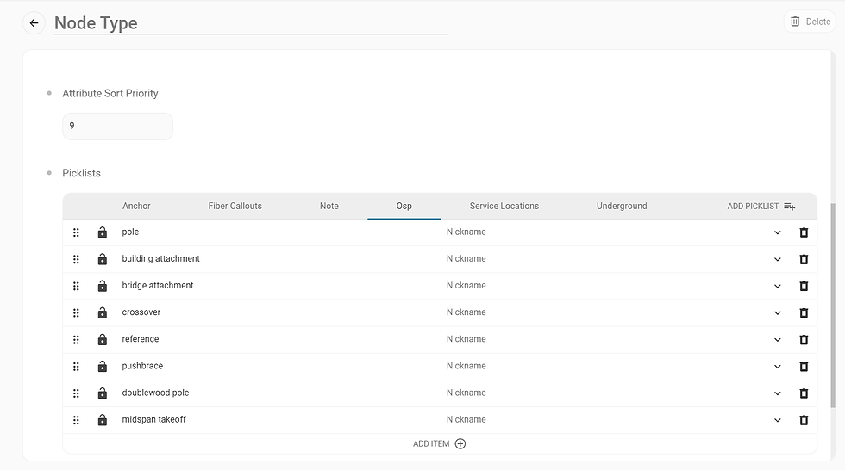Open the Underground picklist tab

pyautogui.click(x=622, y=206)
